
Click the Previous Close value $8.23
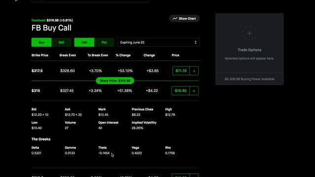[136, 115]
